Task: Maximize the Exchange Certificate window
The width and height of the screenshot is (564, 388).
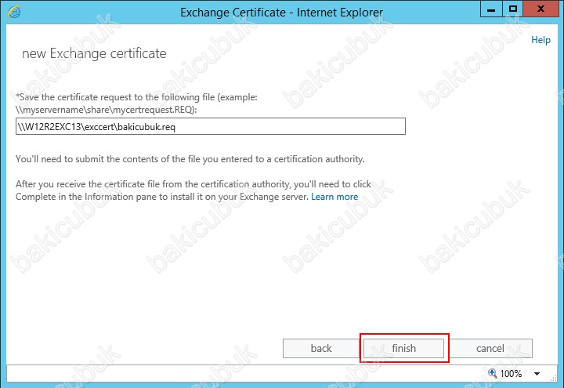Action: pyautogui.click(x=512, y=9)
